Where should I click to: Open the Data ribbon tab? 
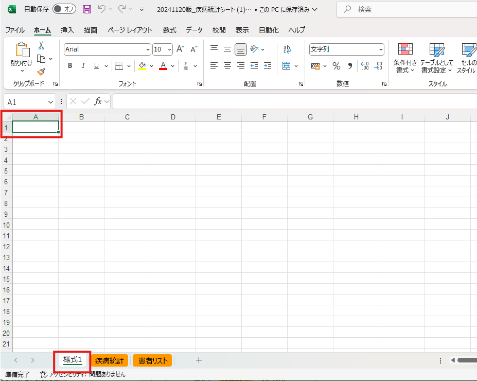194,30
